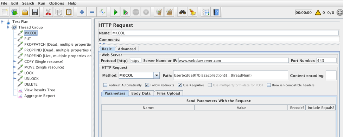343x137 pixels.
Task: Open the File menu
Action: coord(4,3)
